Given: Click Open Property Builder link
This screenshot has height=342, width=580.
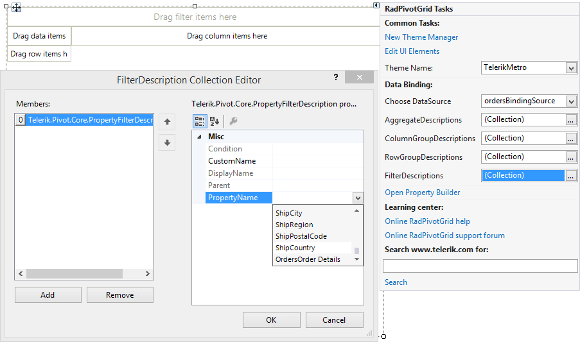Looking at the screenshot, I should pos(423,192).
